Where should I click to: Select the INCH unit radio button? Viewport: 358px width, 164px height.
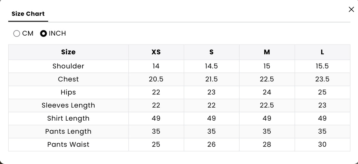pos(43,34)
